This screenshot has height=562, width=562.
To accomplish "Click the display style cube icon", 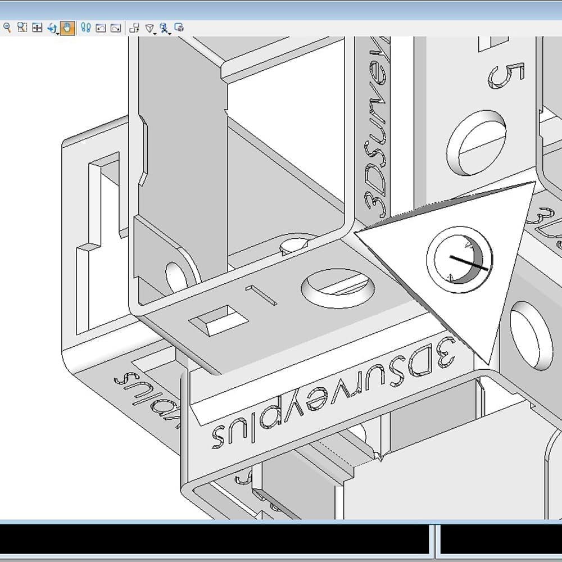I will pyautogui.click(x=179, y=27).
